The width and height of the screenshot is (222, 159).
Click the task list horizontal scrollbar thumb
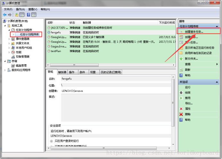74,65
